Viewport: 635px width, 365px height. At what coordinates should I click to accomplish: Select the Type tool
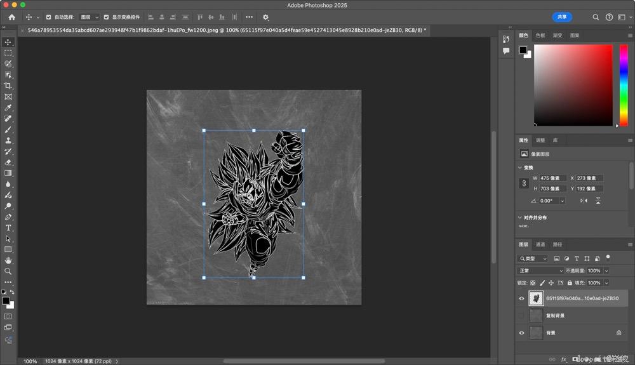8,227
